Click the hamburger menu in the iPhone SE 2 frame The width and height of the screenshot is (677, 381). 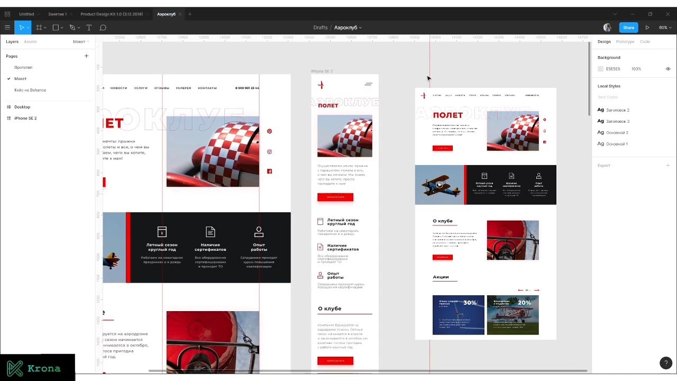(x=369, y=84)
